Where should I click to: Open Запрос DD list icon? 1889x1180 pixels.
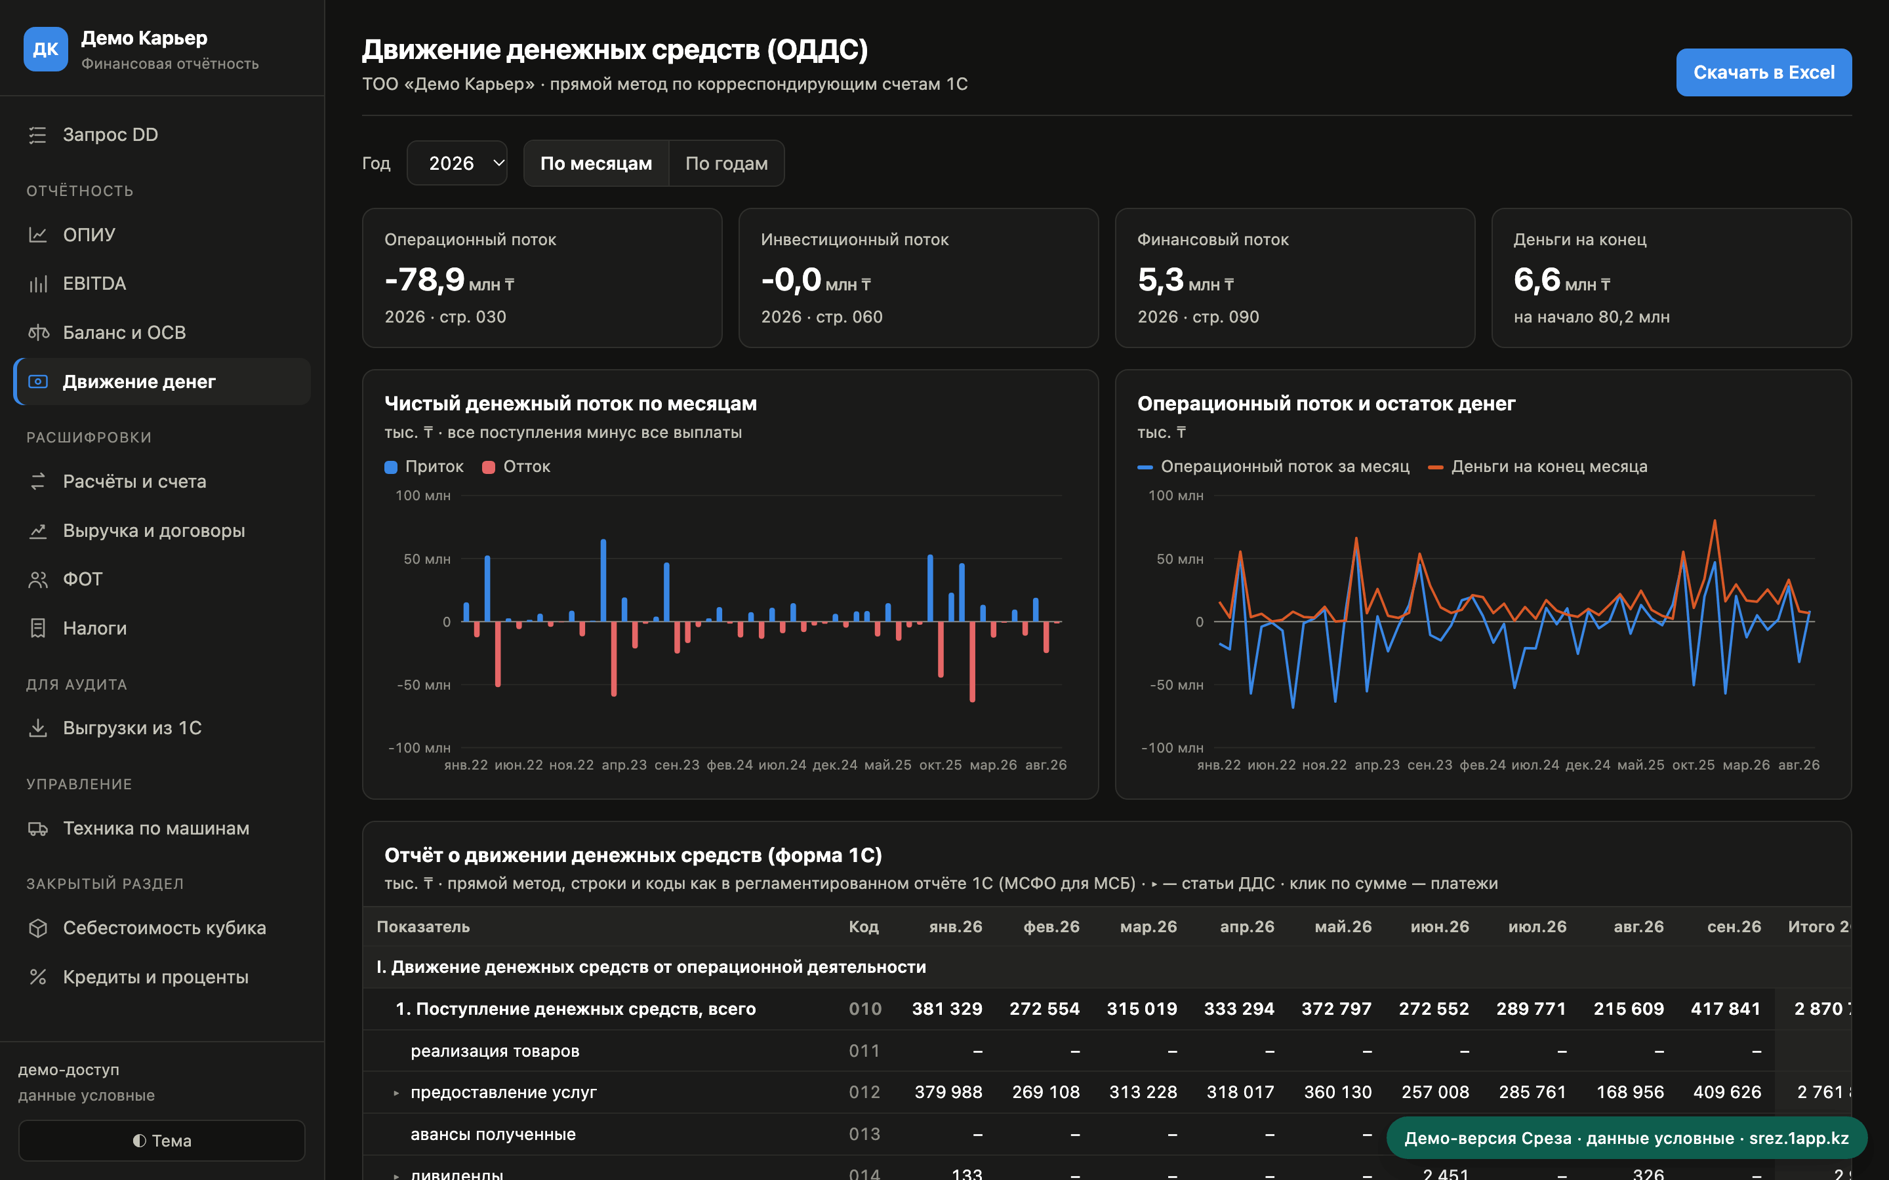pos(37,135)
